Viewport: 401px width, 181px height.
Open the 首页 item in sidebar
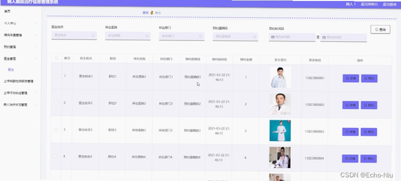7,11
